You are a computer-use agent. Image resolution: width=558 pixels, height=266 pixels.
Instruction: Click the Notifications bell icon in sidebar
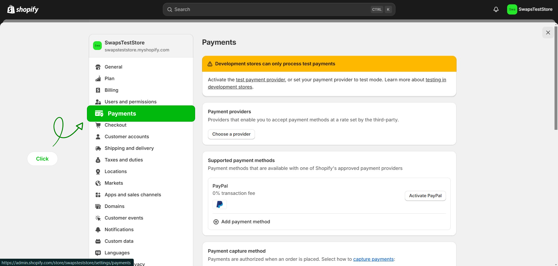pyautogui.click(x=98, y=230)
